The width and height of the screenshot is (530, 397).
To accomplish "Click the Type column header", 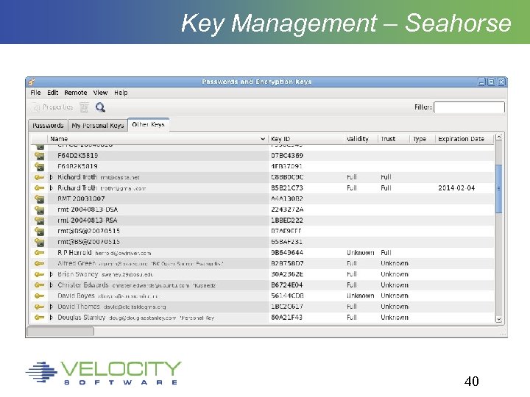I will point(423,139).
